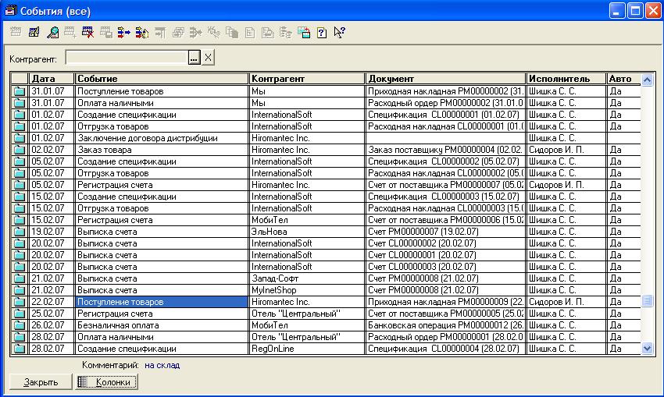The height and width of the screenshot is (397, 664).
Task: Click the cell Счет PM00000007 (19.02.07)
Action: (445, 232)
